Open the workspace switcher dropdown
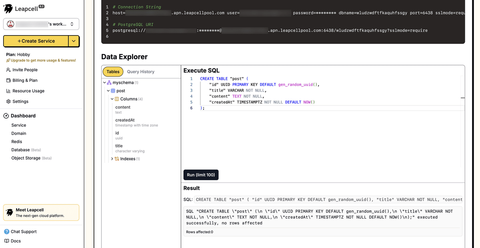The width and height of the screenshot is (480, 248). tap(72, 24)
